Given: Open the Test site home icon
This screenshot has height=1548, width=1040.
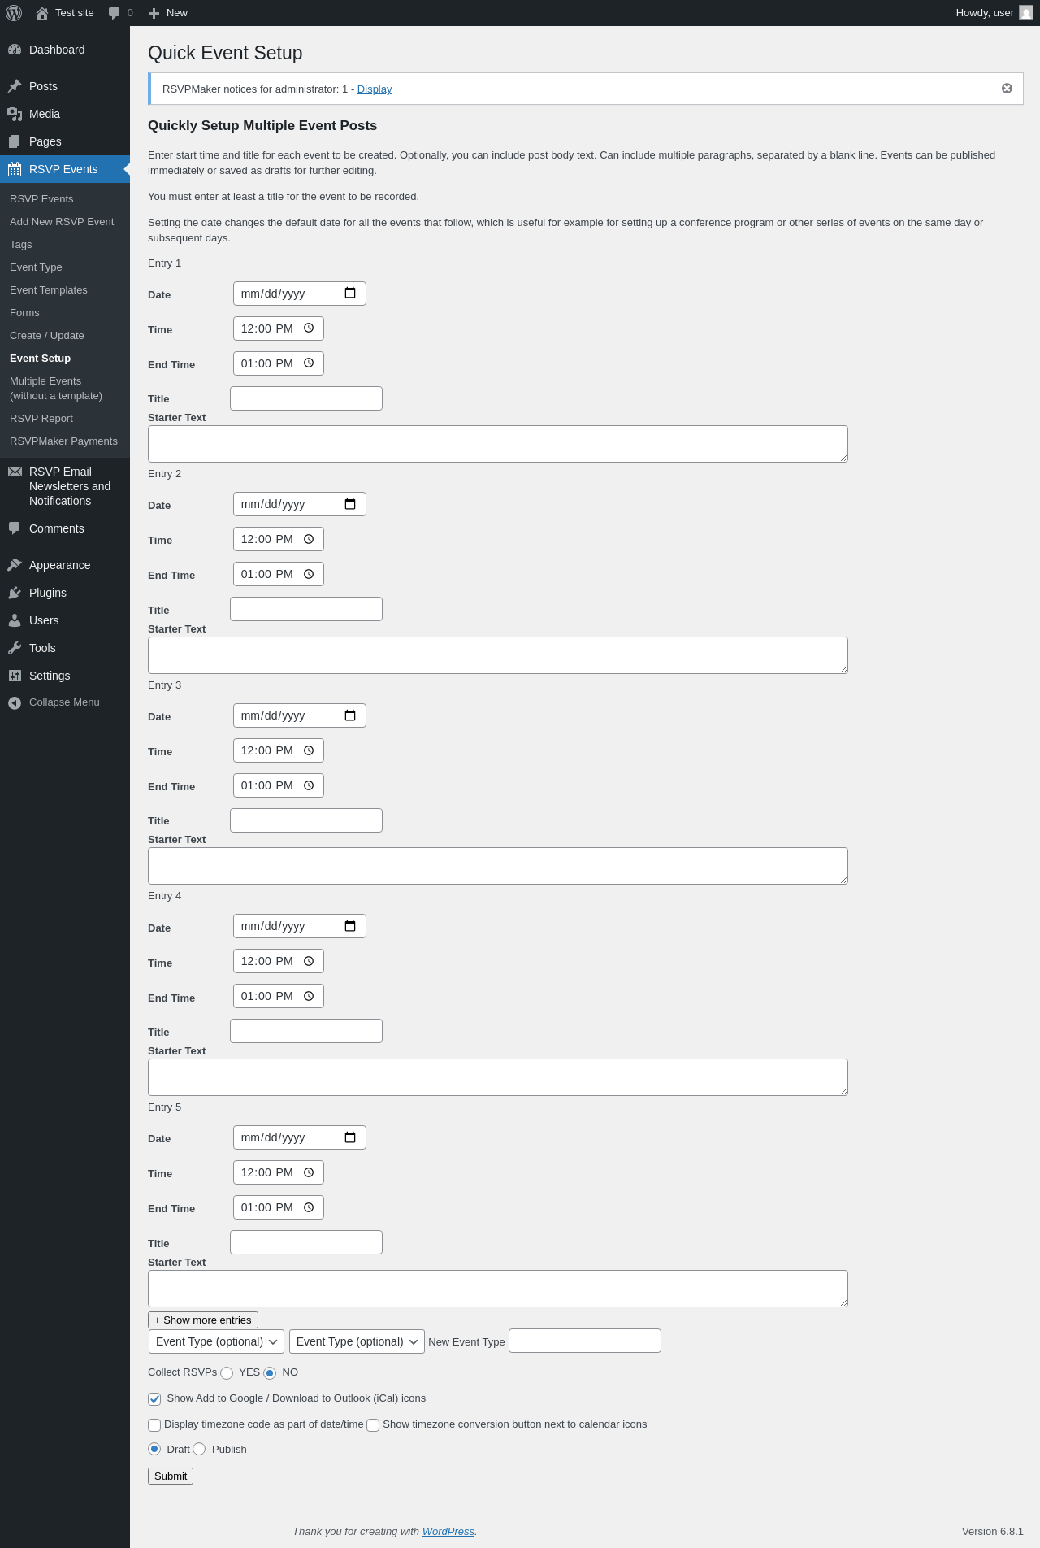Looking at the screenshot, I should [42, 13].
